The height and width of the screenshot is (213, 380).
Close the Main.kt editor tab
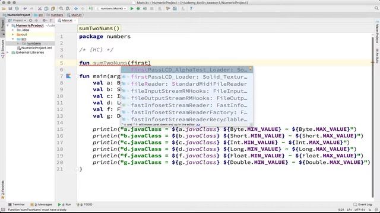coord(75,21)
